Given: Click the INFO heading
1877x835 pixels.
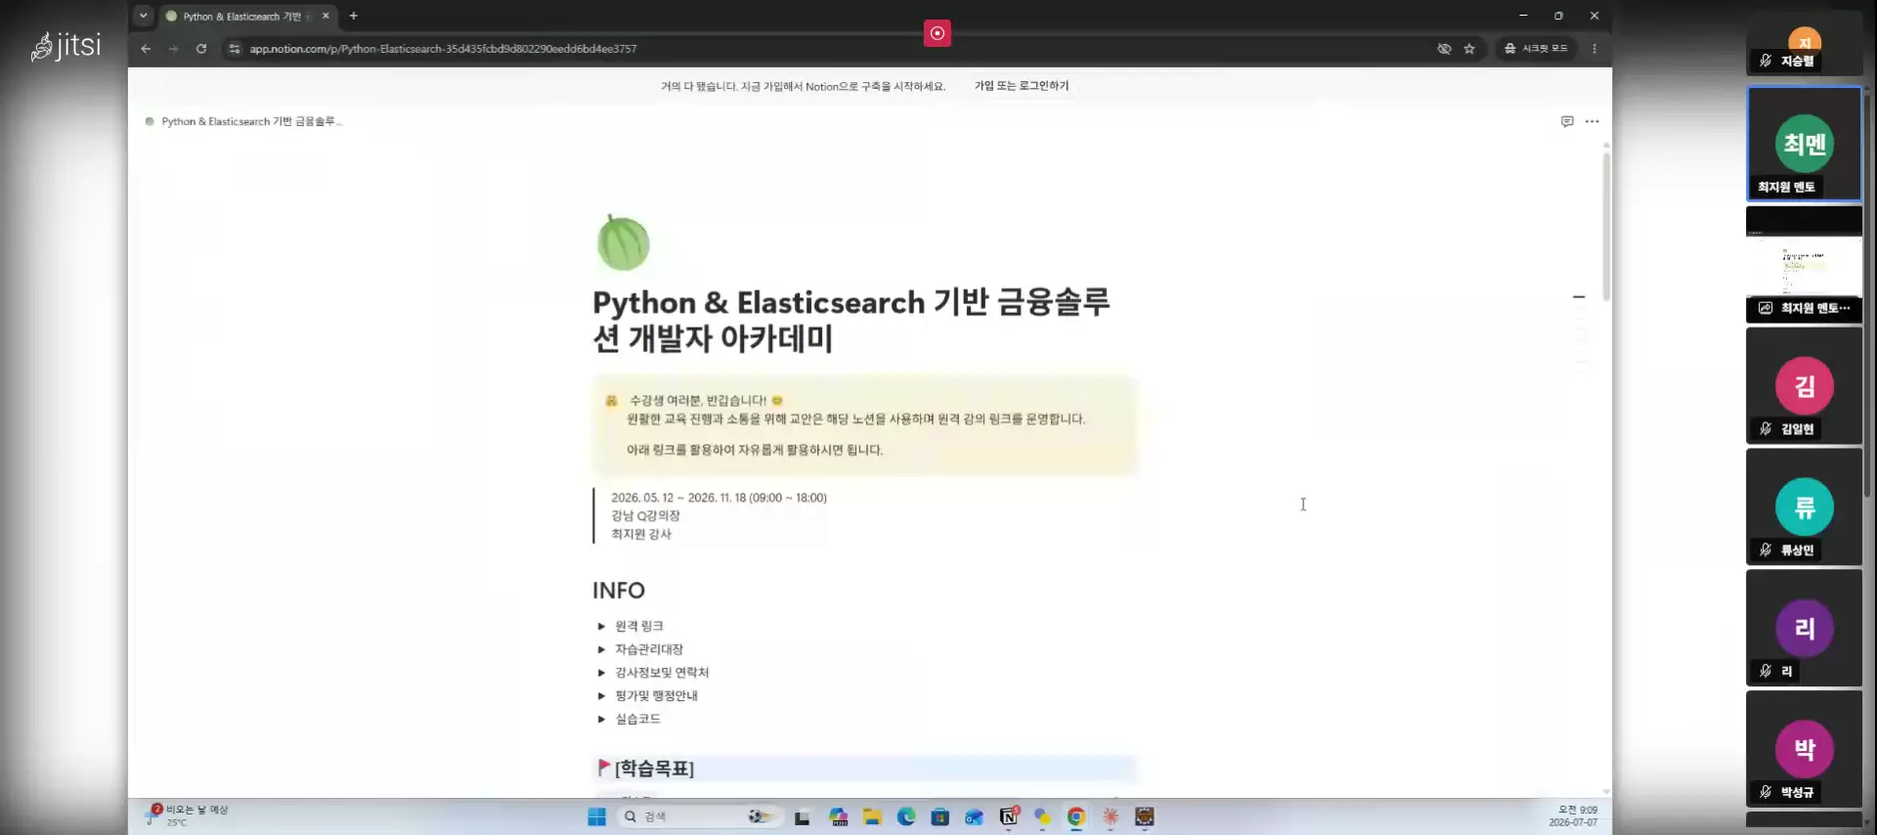Looking at the screenshot, I should tap(619, 591).
